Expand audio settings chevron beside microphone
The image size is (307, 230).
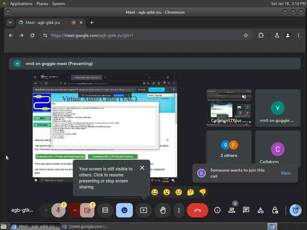(x=46, y=210)
